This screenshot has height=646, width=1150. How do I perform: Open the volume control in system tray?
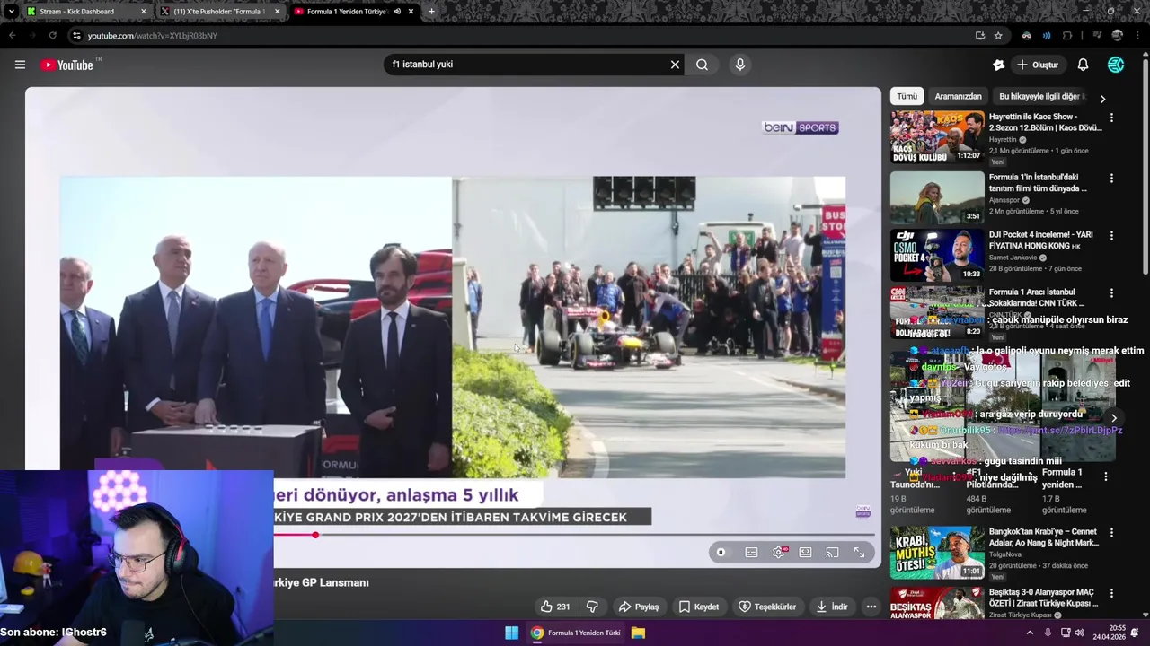[x=1079, y=633]
